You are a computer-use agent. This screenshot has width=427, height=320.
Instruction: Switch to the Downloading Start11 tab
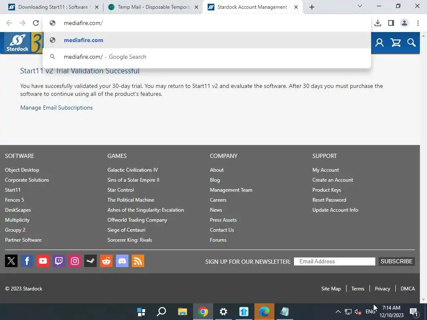click(x=53, y=7)
